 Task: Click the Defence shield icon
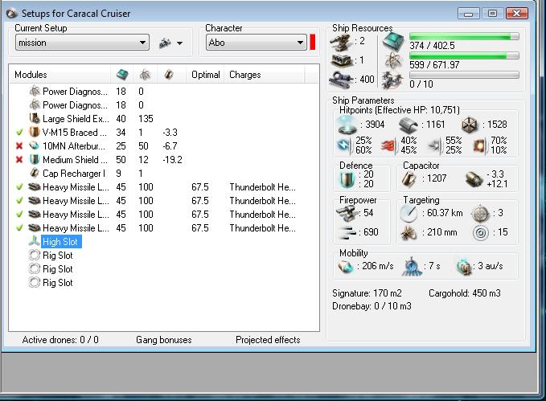point(347,180)
